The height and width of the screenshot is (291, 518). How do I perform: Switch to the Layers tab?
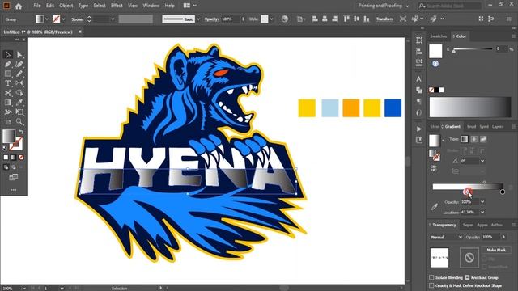tap(497, 127)
